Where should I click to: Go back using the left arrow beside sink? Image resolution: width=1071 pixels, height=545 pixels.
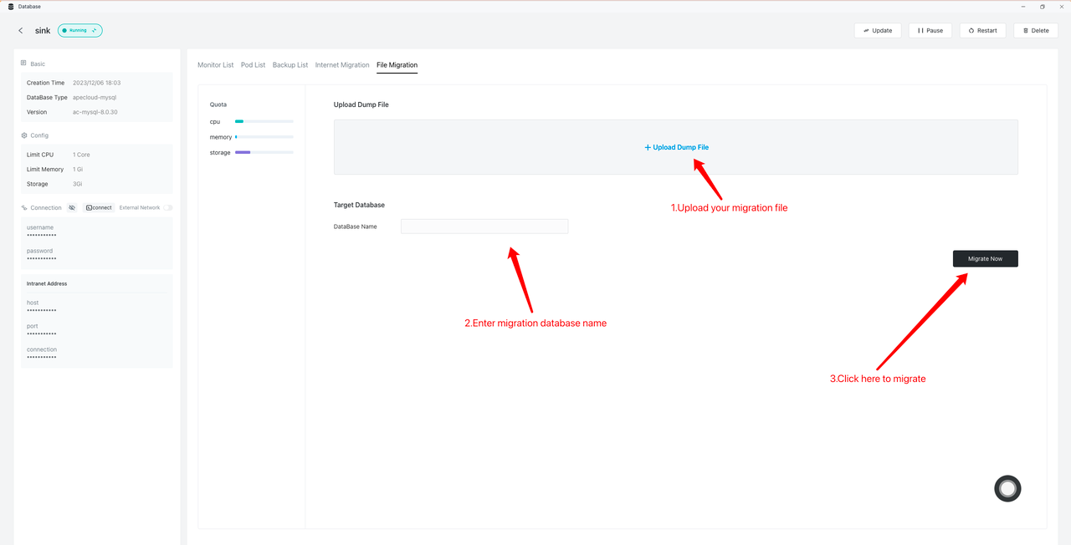tap(21, 31)
